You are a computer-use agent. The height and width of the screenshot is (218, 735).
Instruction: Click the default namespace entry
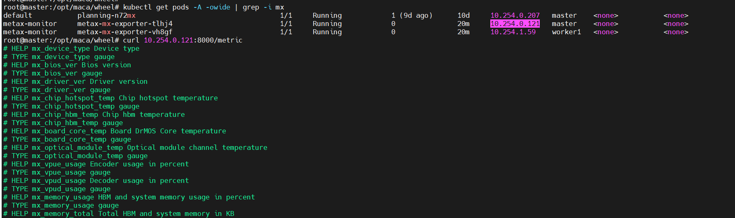17,15
